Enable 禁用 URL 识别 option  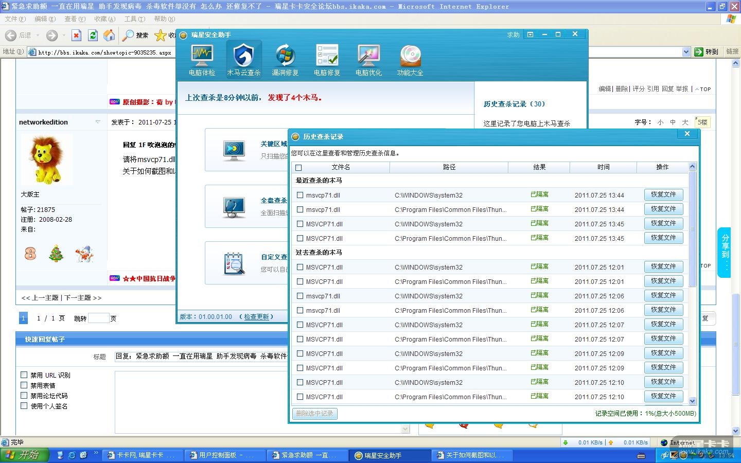(24, 375)
